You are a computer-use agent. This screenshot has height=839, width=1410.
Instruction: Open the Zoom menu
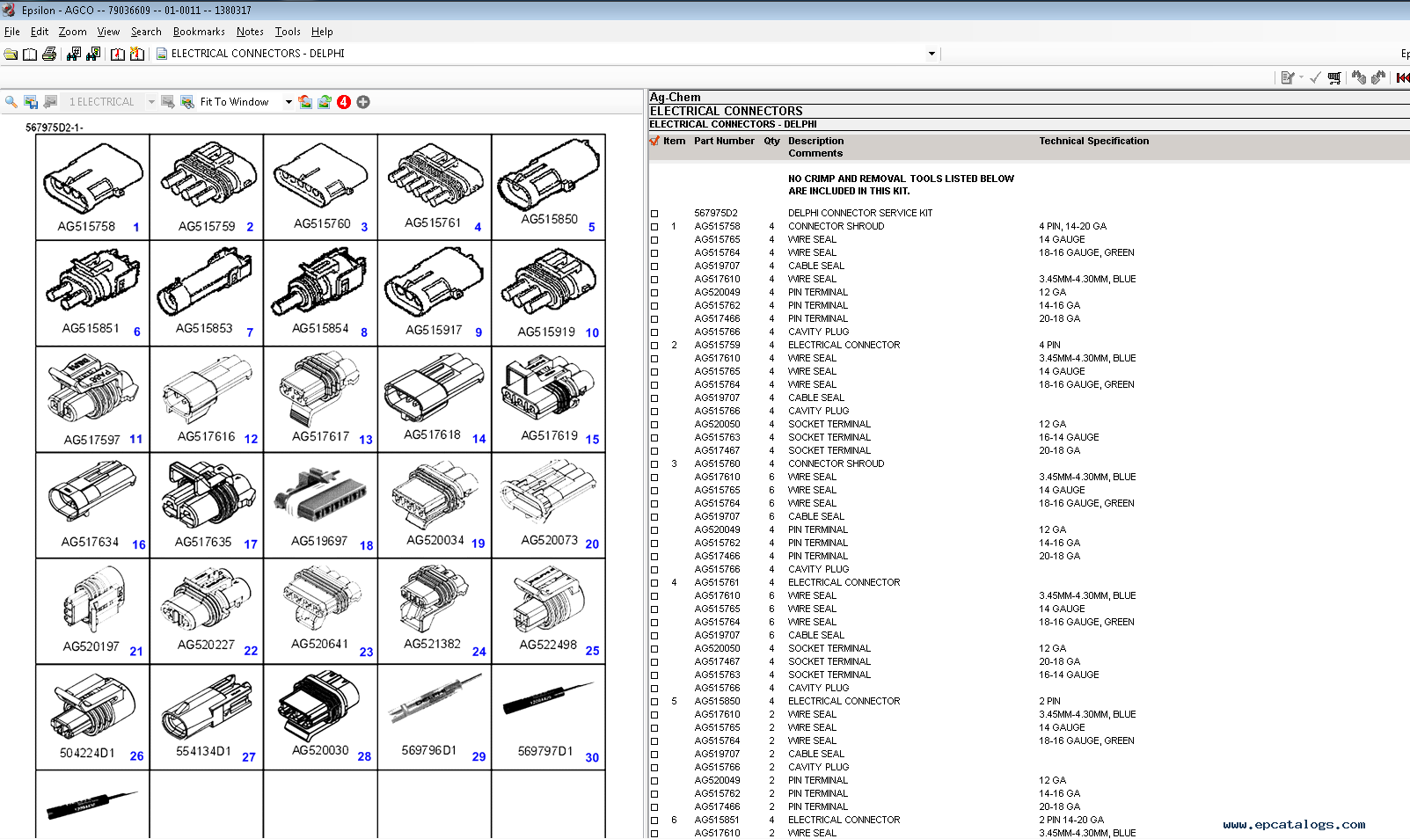pyautogui.click(x=73, y=32)
